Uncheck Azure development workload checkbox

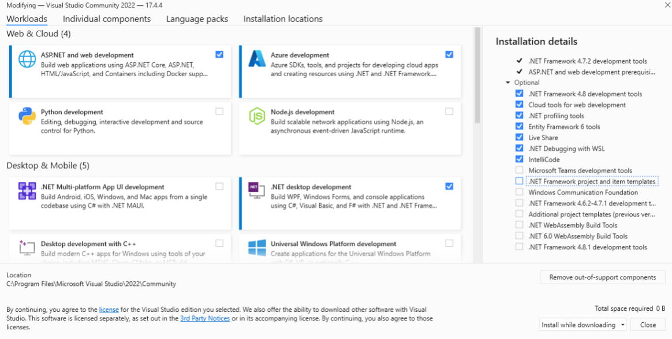449,54
